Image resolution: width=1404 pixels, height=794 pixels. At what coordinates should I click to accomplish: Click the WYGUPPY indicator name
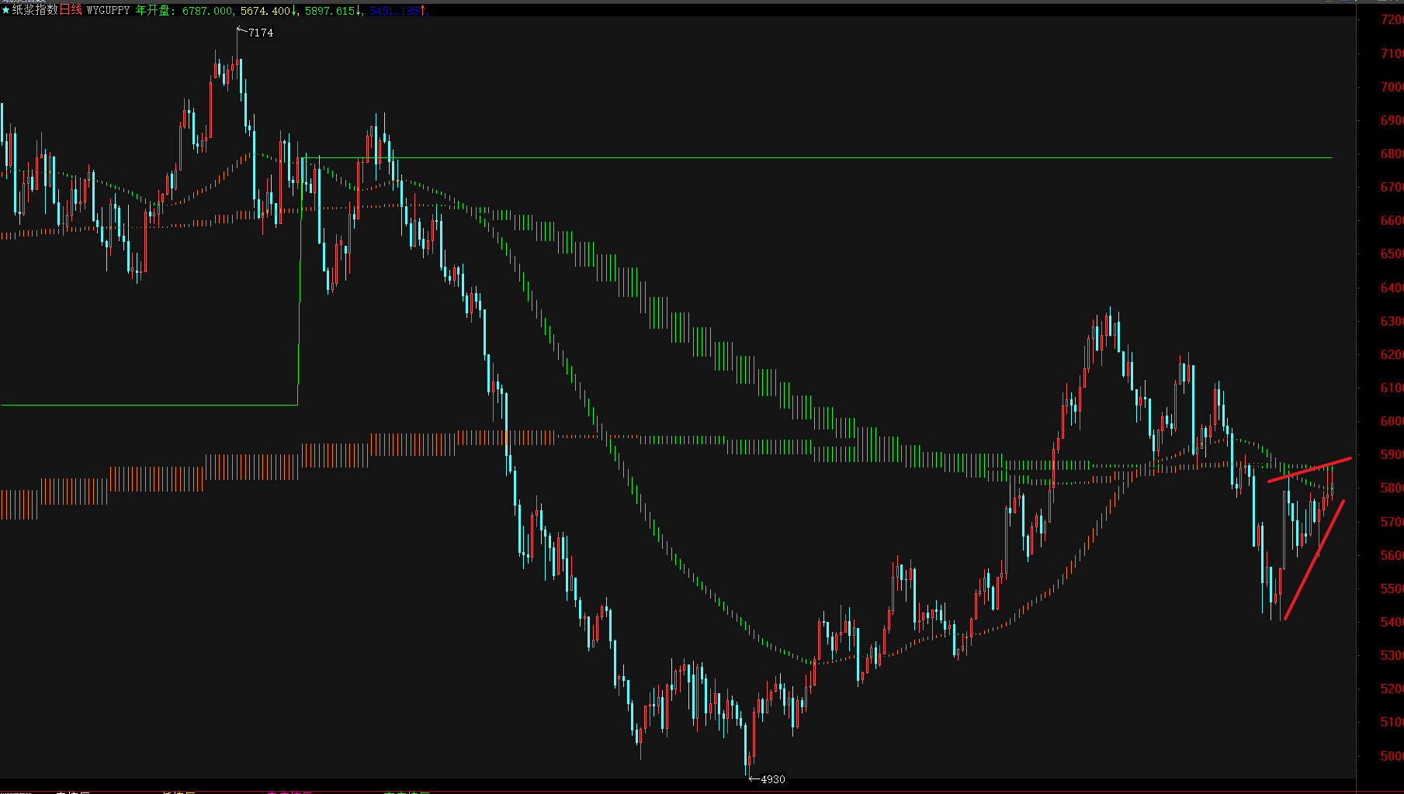click(x=108, y=11)
